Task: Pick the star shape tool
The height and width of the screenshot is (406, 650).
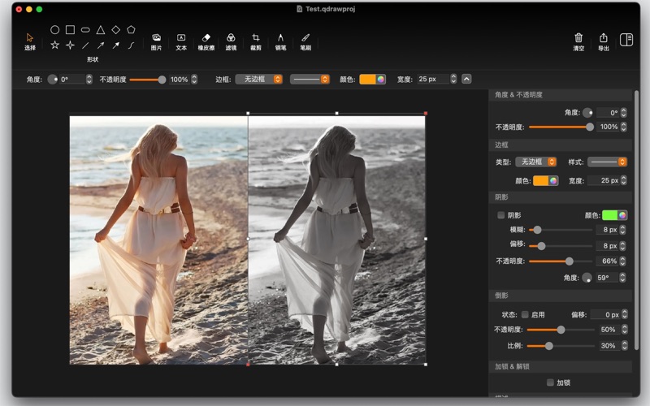Action: pos(55,45)
